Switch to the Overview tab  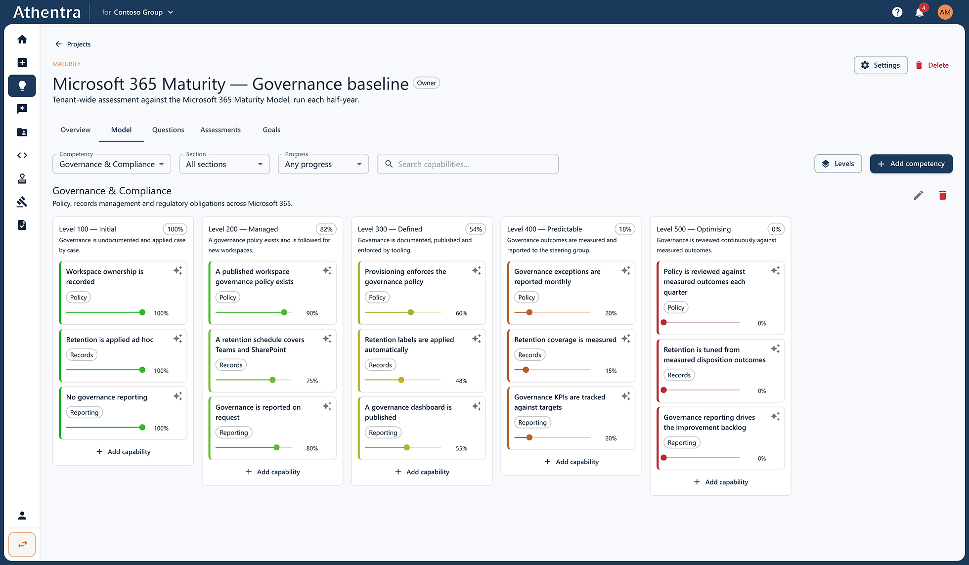coord(76,130)
